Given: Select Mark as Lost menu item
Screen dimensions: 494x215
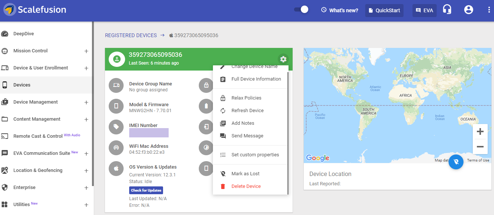Looking at the screenshot, I should (250, 174).
